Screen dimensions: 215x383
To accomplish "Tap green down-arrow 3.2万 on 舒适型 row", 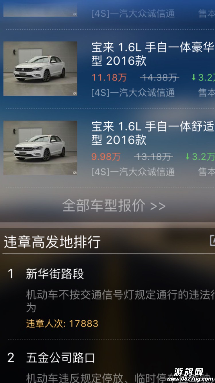I will click(200, 156).
